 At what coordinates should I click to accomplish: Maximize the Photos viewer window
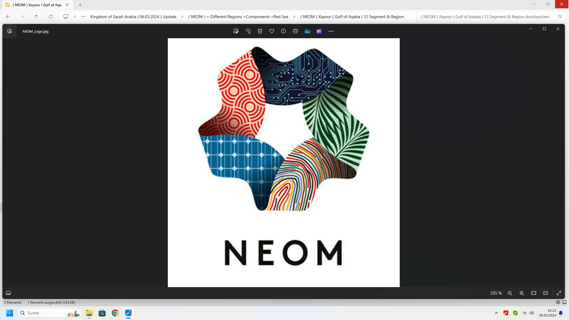[544, 29]
